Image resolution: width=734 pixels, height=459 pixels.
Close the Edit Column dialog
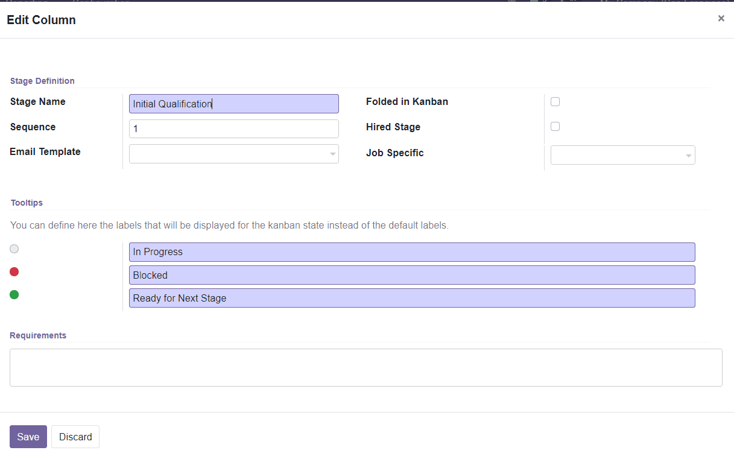point(721,18)
